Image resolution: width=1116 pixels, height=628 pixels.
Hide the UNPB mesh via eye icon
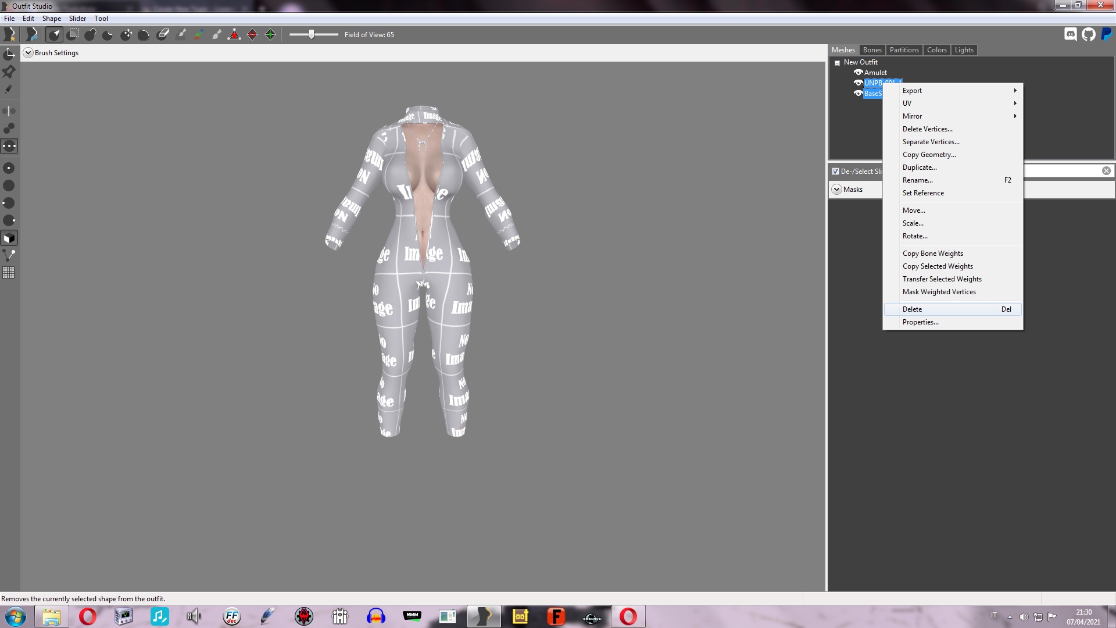point(858,83)
